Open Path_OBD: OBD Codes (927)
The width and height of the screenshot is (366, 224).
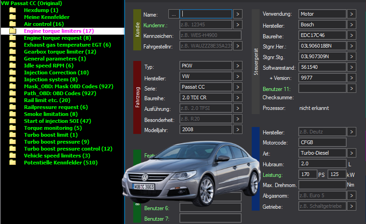tap(60, 93)
